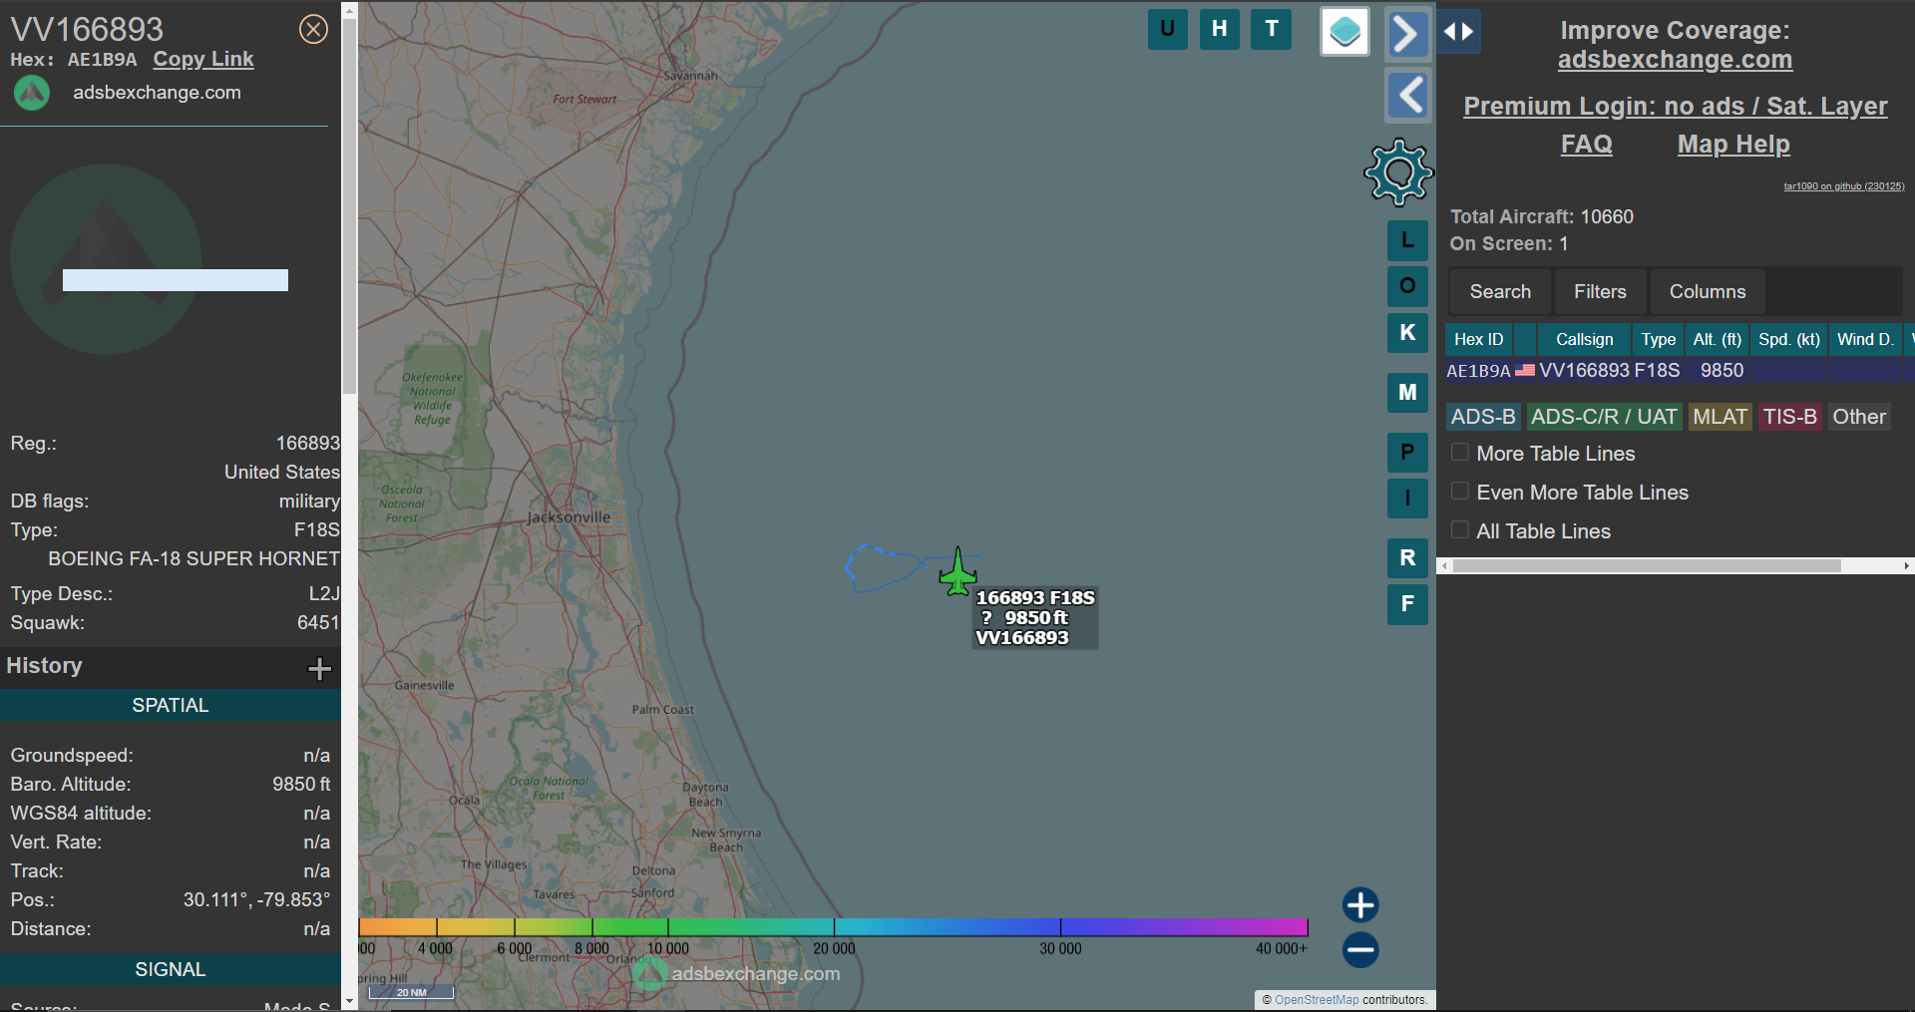Click the right chevron sidebar arrow
Image resolution: width=1915 pixels, height=1012 pixels.
click(1407, 35)
